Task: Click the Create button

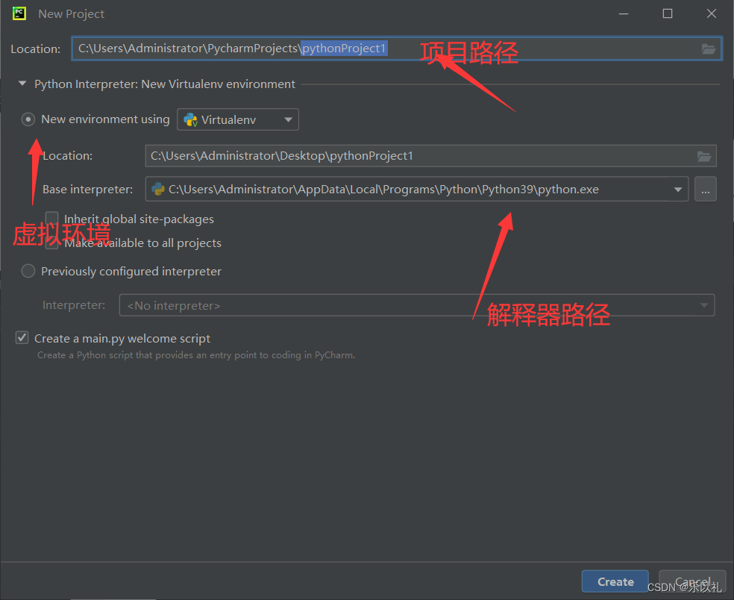Action: pos(615,582)
